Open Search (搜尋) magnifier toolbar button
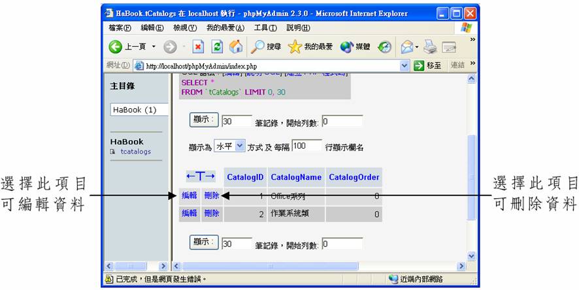Image resolution: width=579 pixels, height=290 pixels. 266,47
